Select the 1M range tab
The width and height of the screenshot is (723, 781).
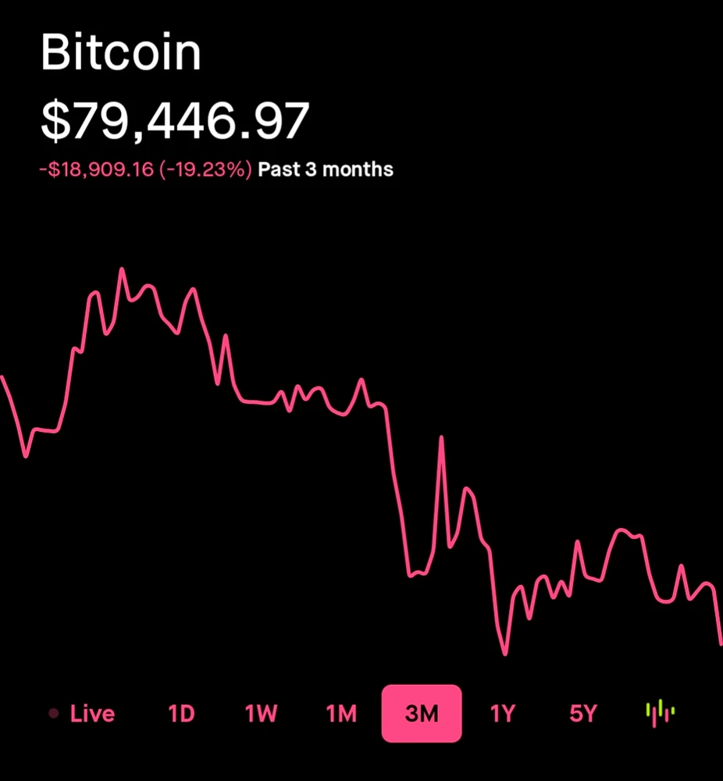pyautogui.click(x=341, y=713)
